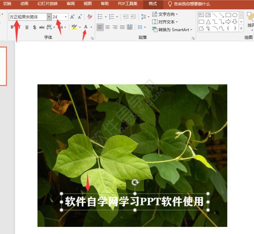Increase font size with larger A button
This screenshot has width=254, height=234.
click(72, 17)
